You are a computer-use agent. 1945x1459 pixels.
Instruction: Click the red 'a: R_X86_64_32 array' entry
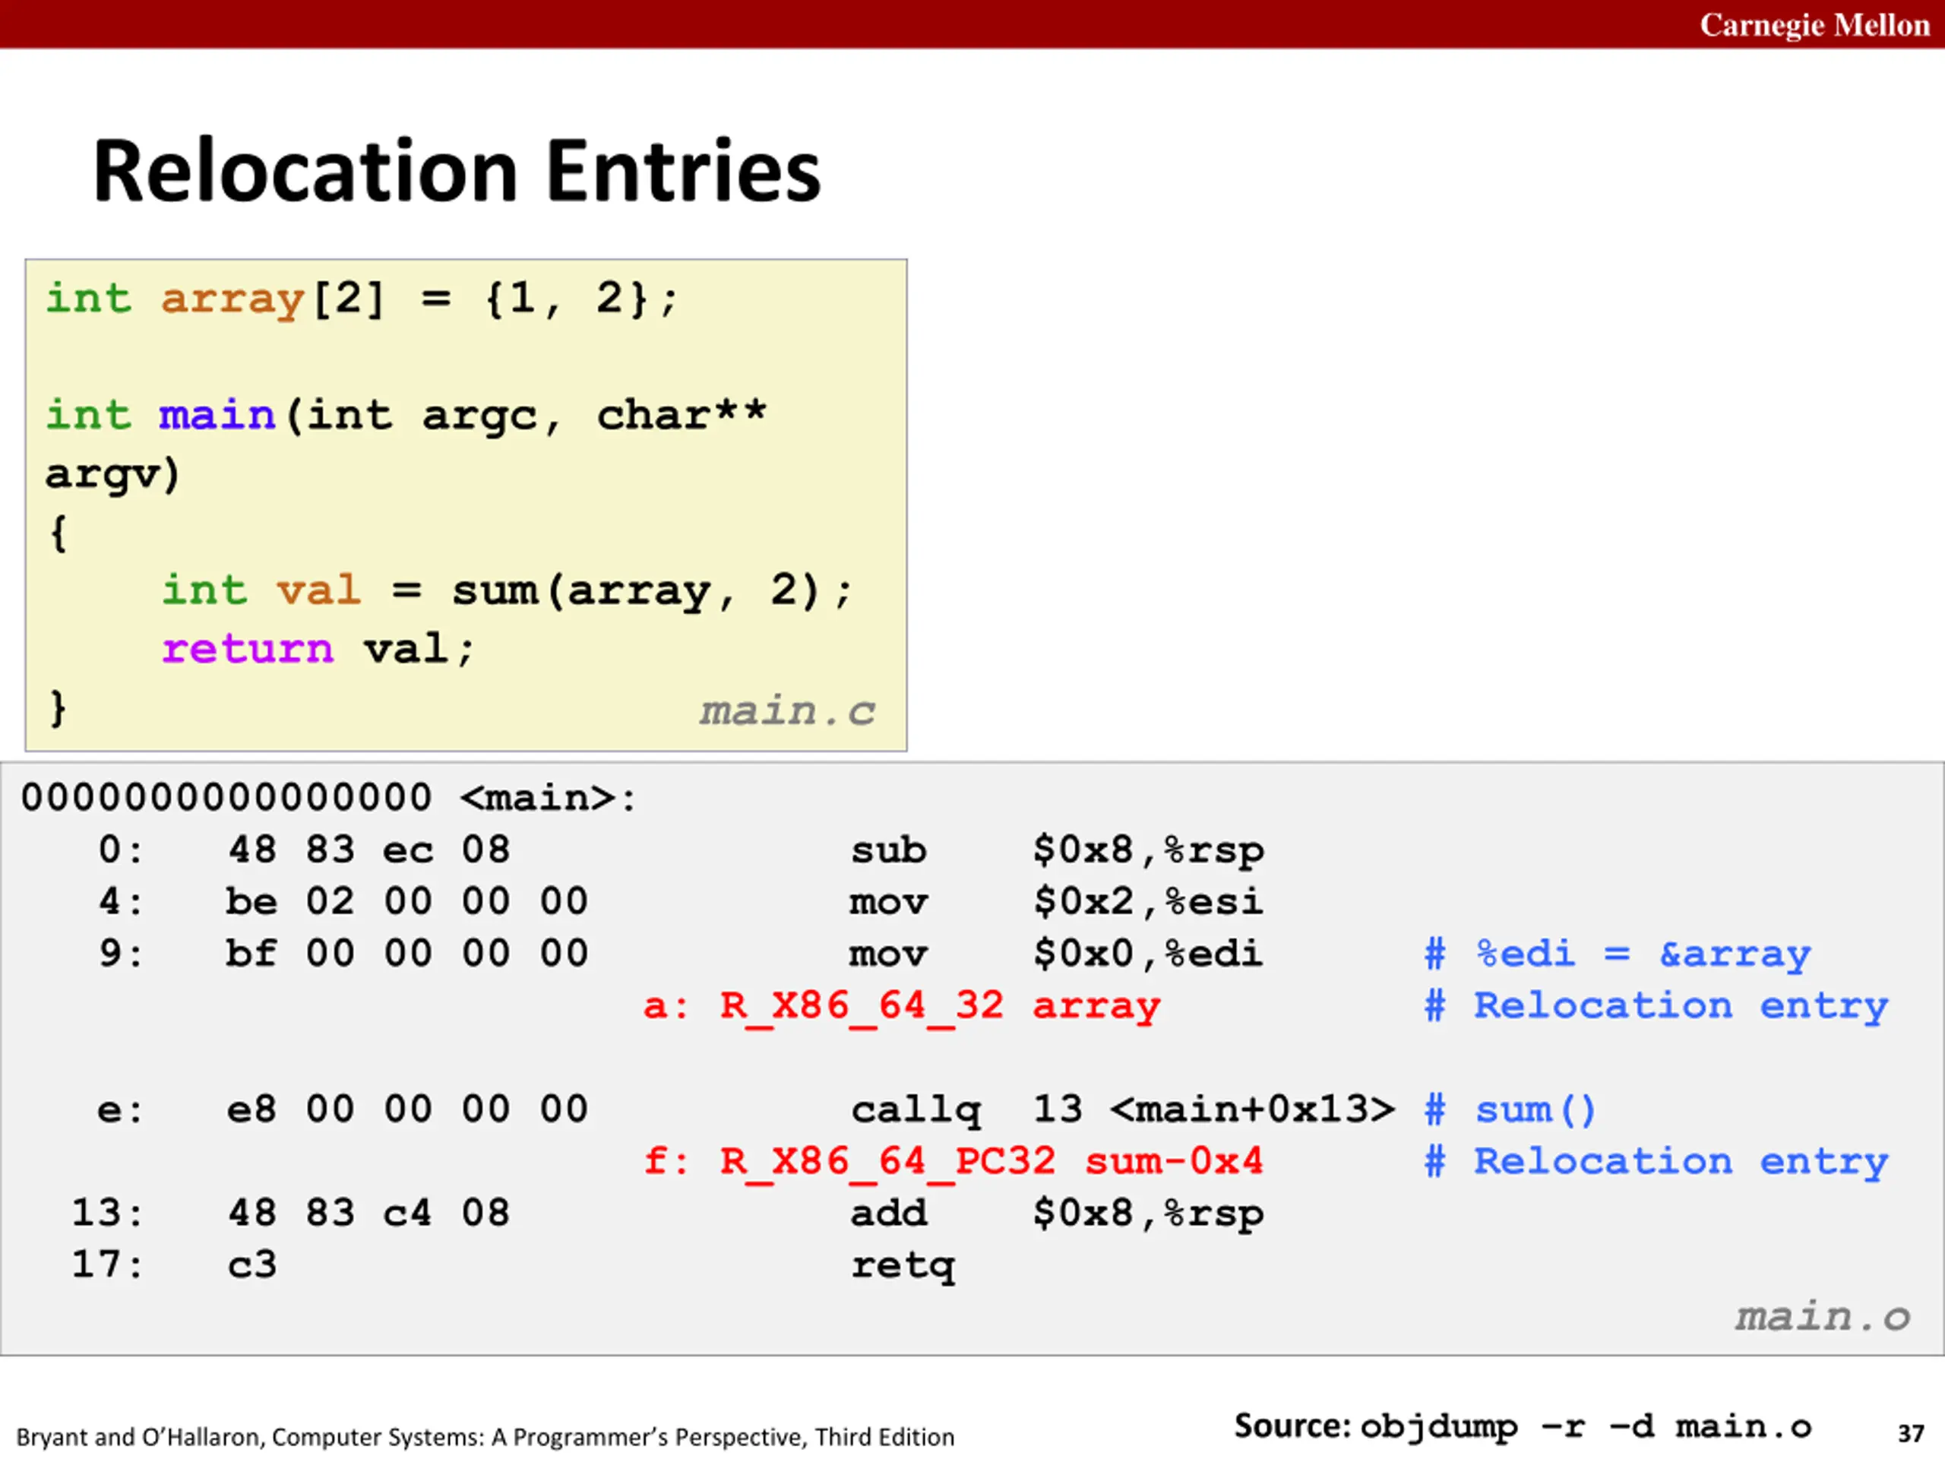click(x=902, y=1006)
